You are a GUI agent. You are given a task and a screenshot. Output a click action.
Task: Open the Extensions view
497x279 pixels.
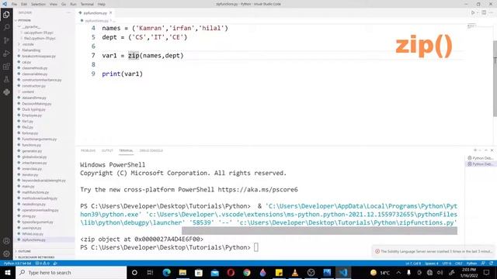click(6, 67)
